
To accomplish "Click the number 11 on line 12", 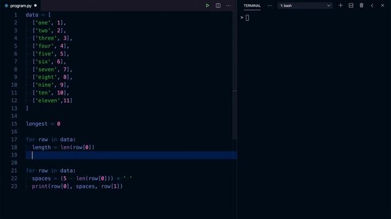I will tap(67, 100).
